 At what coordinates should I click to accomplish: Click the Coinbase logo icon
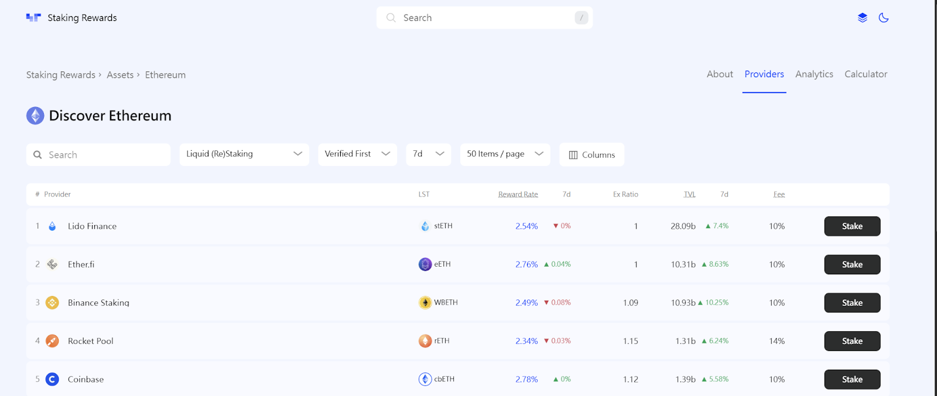52,379
